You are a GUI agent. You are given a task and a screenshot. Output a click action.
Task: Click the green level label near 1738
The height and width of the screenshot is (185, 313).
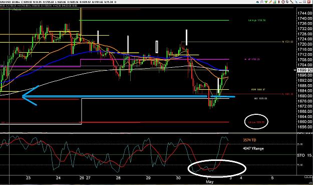(257, 21)
